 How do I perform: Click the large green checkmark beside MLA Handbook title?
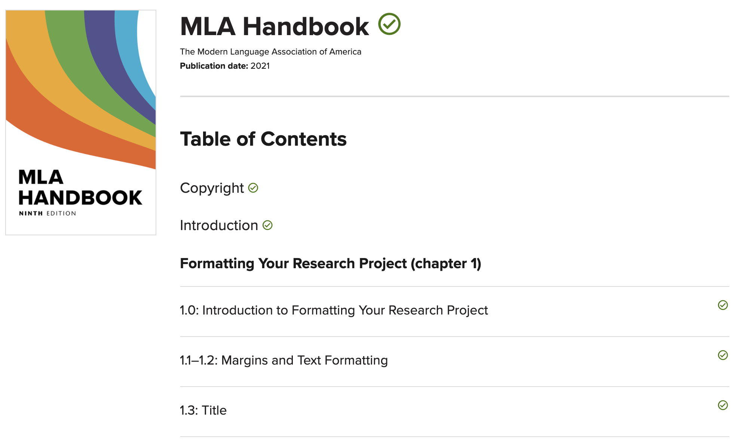(389, 24)
